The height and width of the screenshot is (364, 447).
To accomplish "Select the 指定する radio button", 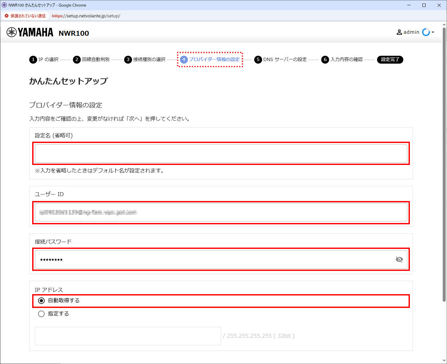I will pos(41,314).
